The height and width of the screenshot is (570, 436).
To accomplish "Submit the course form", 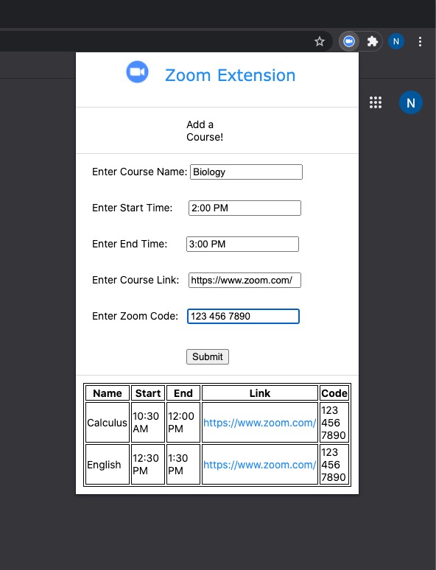I will click(x=208, y=356).
